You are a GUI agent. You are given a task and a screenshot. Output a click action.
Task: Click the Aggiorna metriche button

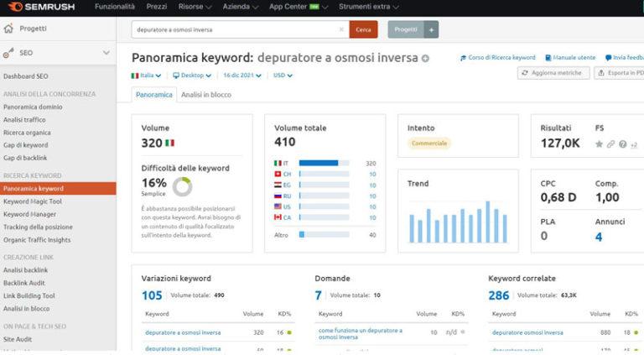click(x=553, y=73)
